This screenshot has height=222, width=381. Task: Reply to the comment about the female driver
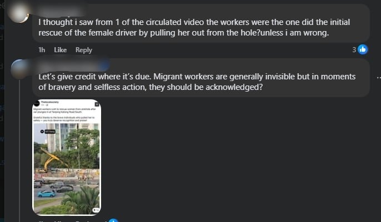pos(83,50)
